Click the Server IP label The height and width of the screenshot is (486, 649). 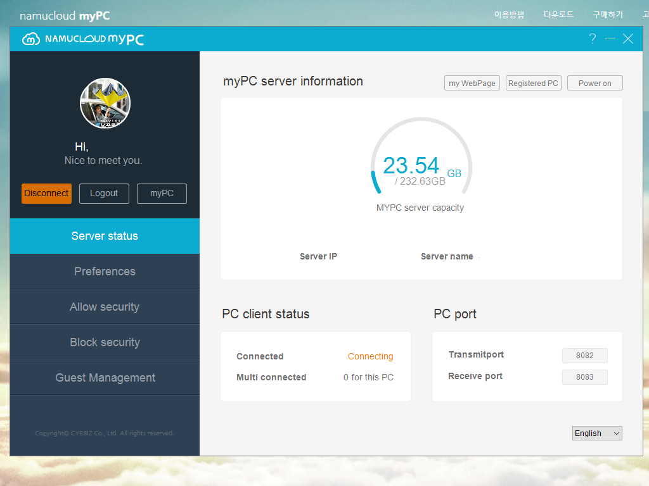coord(318,257)
